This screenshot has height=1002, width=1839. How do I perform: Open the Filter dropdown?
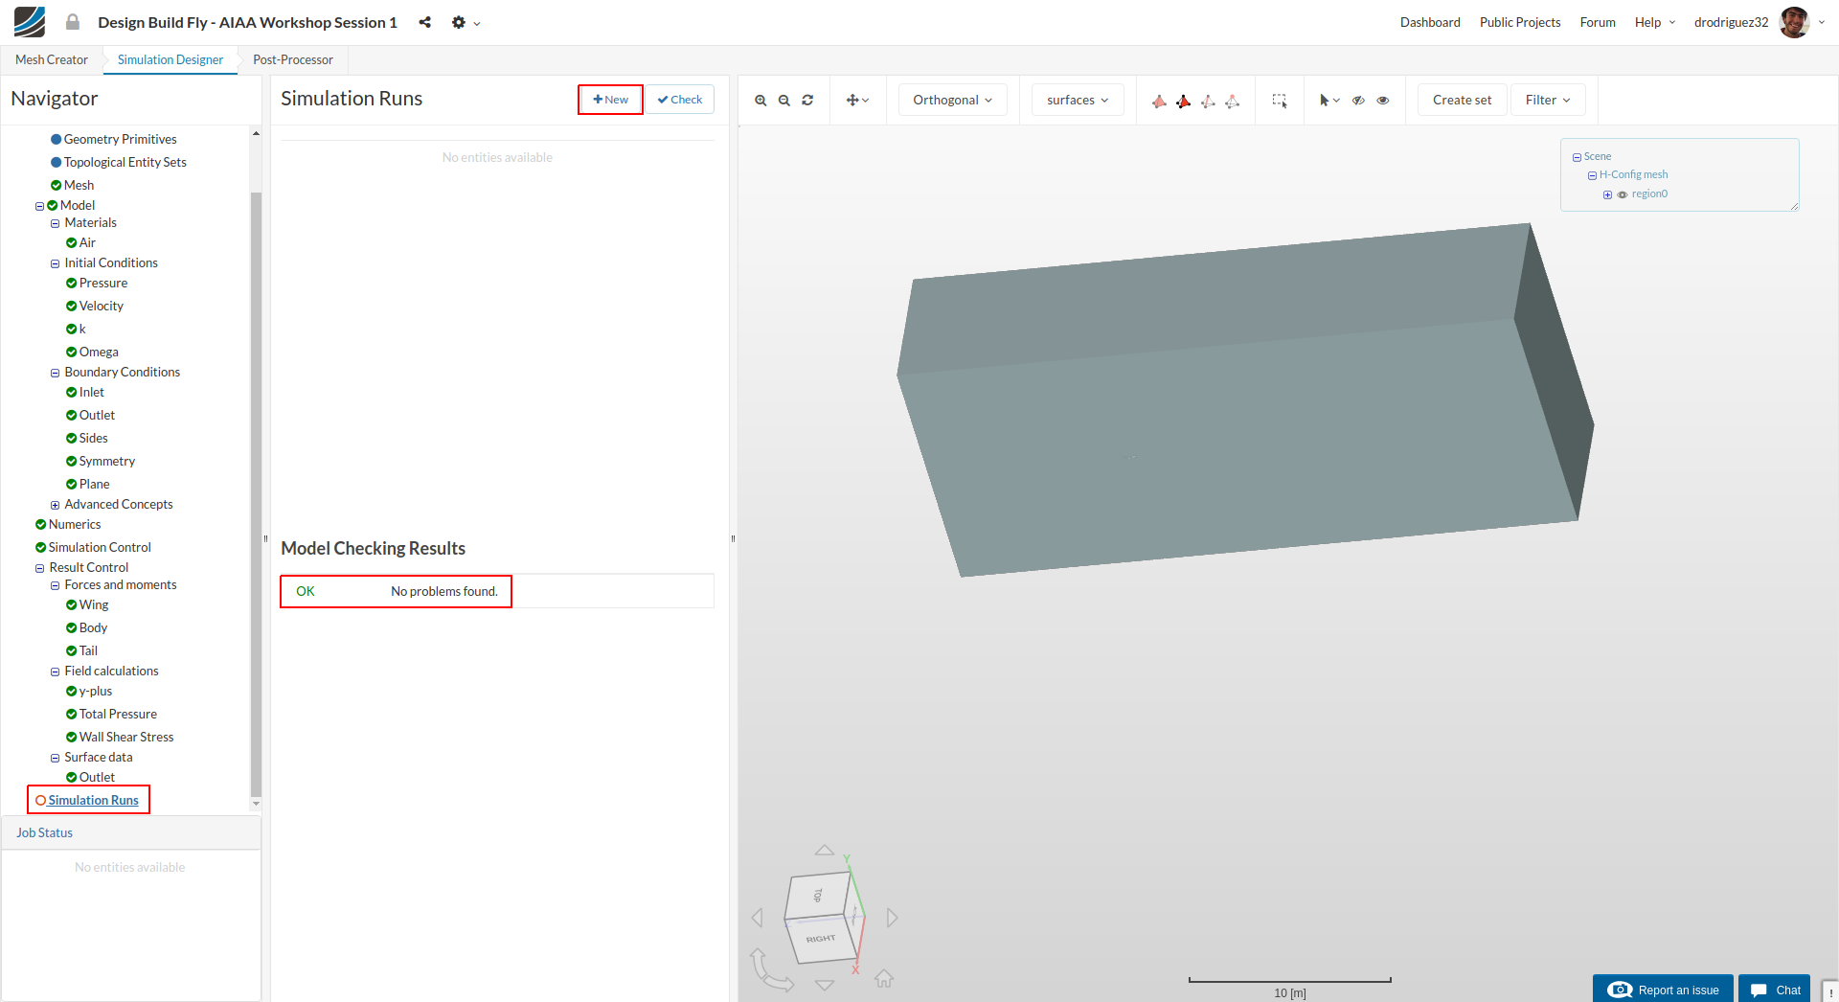click(1548, 100)
